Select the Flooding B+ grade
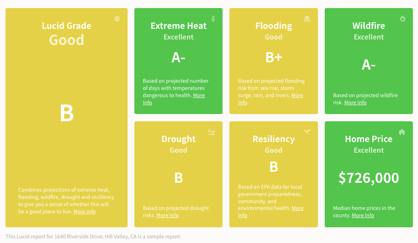 click(x=273, y=57)
